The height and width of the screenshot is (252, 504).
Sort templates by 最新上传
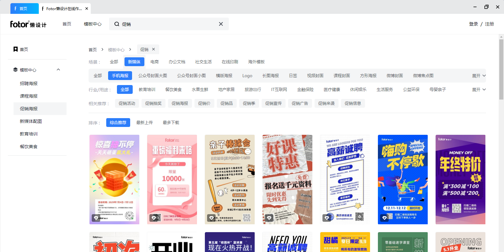(x=144, y=123)
